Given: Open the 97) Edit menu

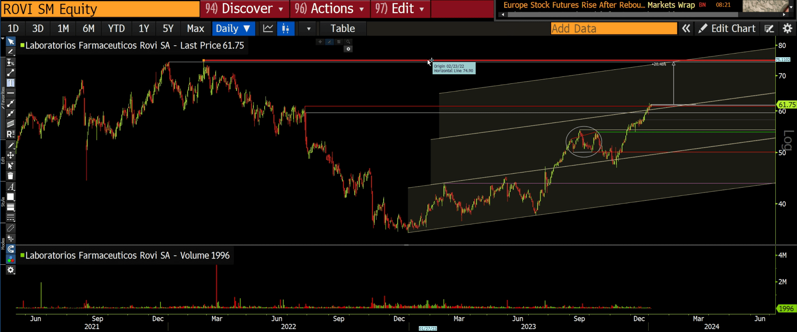Looking at the screenshot, I should [400, 9].
